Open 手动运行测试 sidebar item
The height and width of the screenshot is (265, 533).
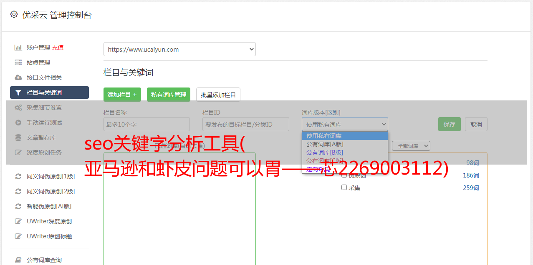coord(44,122)
